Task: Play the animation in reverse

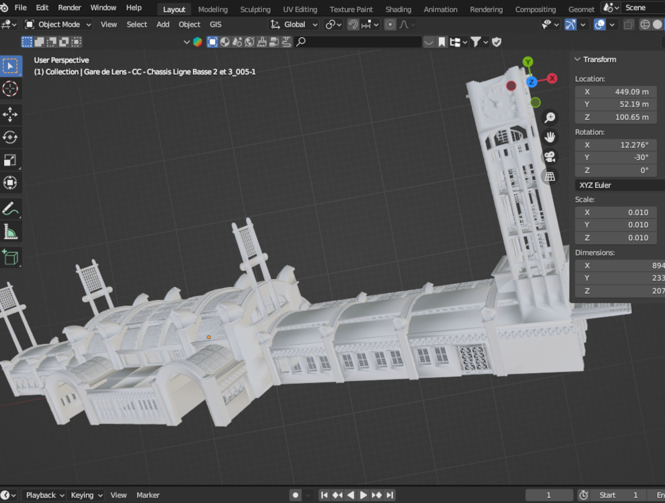Action: [350, 495]
